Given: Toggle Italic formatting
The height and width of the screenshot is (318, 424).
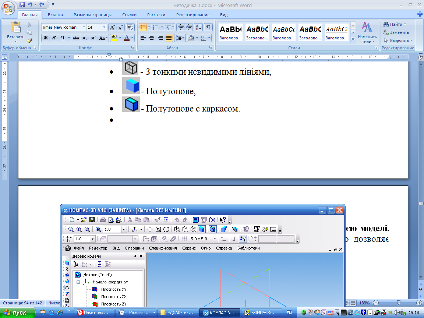Looking at the screenshot, I should [x=54, y=38].
